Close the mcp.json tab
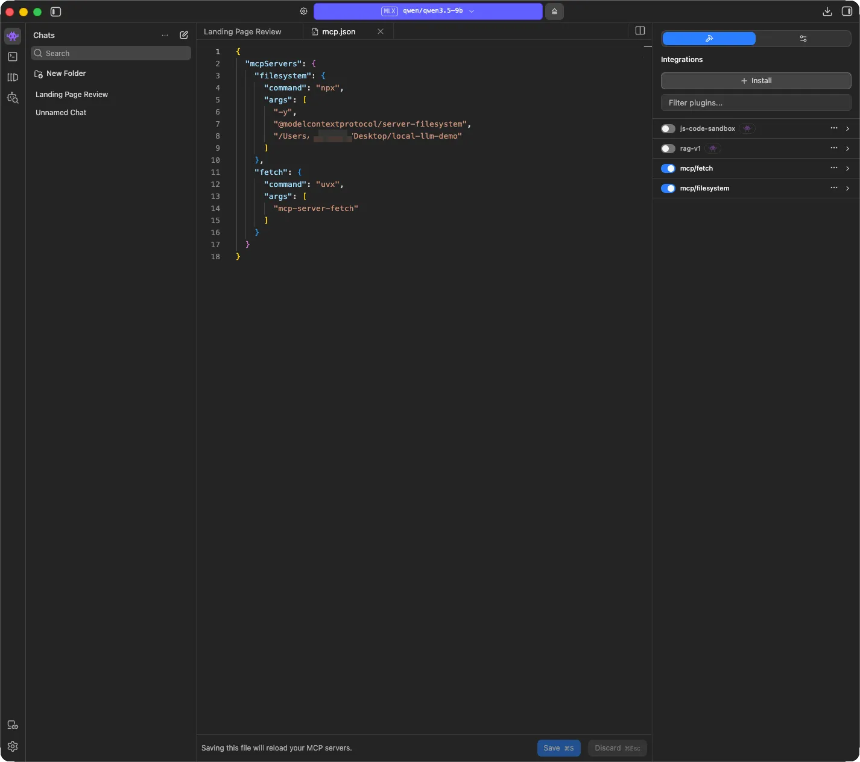Viewport: 860px width, 762px height. [x=381, y=31]
